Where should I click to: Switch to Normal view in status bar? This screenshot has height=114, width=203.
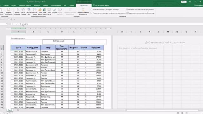tap(178, 113)
